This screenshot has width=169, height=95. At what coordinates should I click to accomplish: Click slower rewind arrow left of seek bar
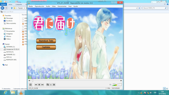tap(29, 80)
